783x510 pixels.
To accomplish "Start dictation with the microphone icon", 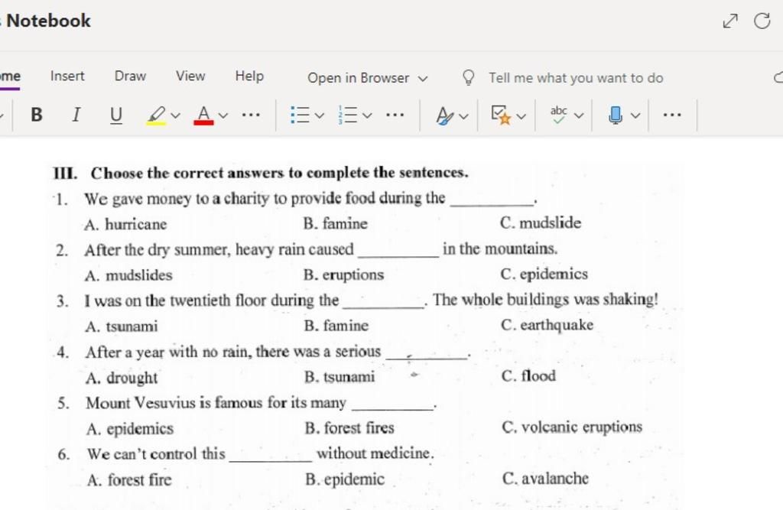I will coord(616,115).
